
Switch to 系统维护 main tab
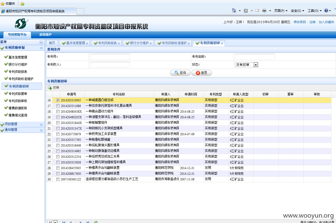45,35
